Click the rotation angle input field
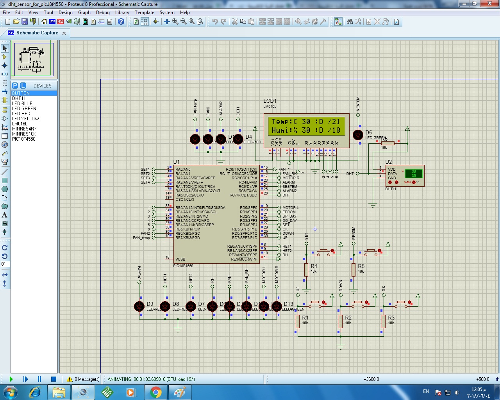The image size is (500, 400). pyautogui.click(x=5, y=264)
